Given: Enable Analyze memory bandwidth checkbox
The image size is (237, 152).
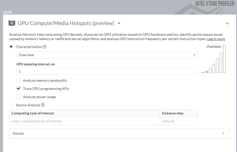Looking at the screenshot, I should tap(19, 80).
